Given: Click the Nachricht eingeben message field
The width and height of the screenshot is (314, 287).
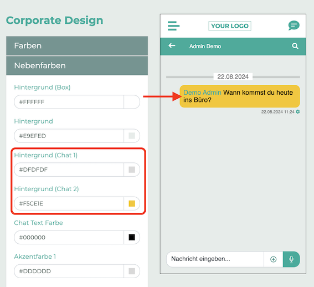Looking at the screenshot, I should [215, 259].
